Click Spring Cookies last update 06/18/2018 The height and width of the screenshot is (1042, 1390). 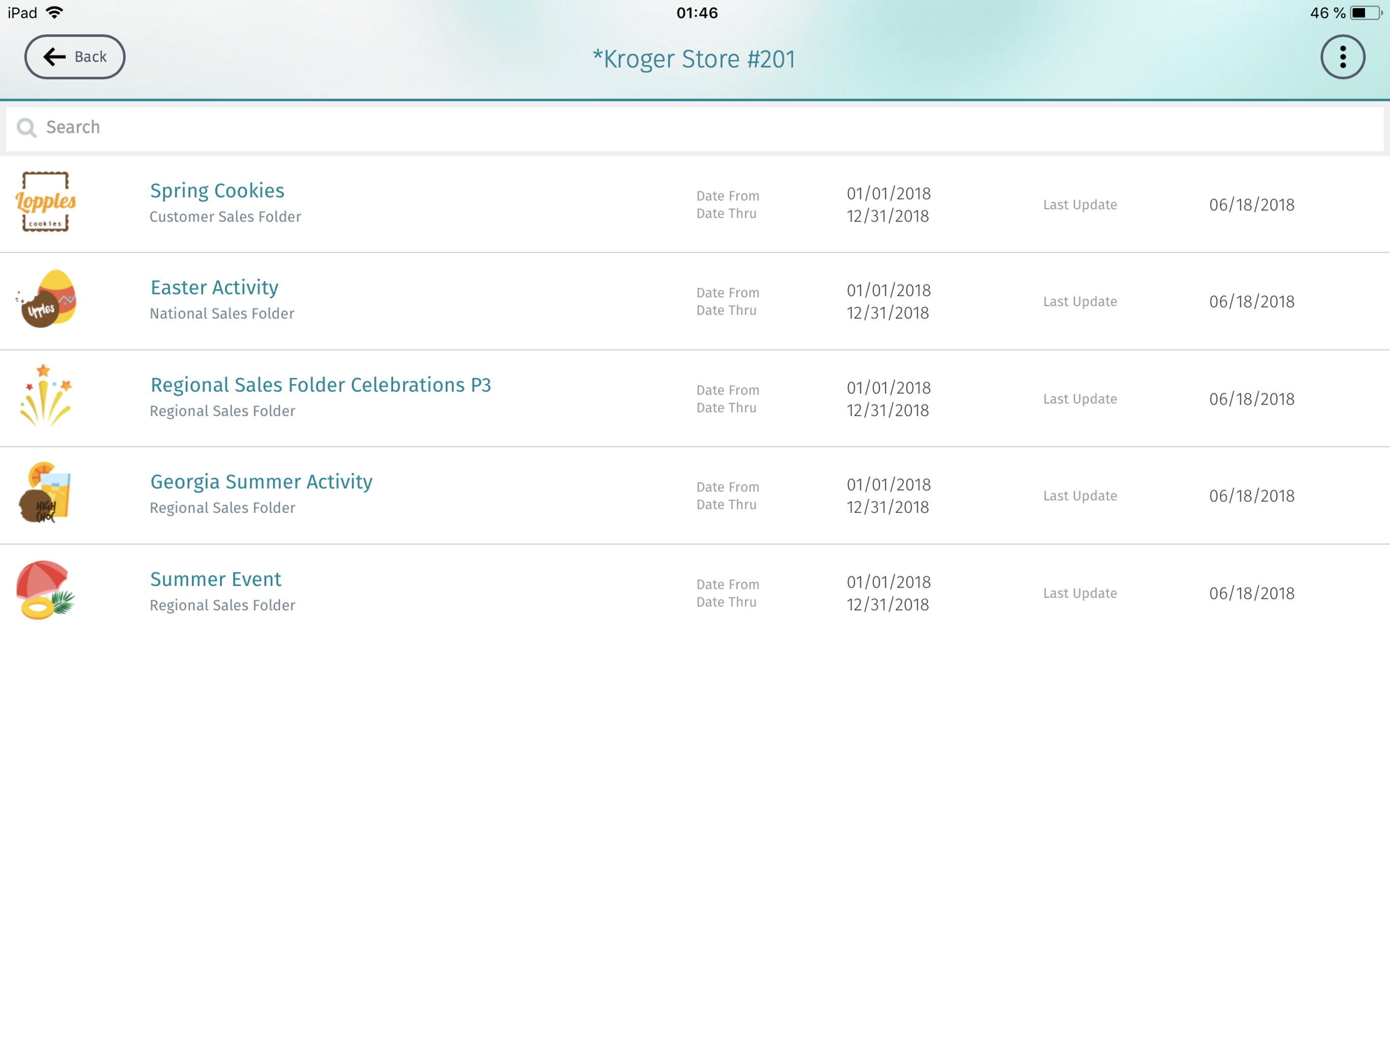click(1252, 205)
